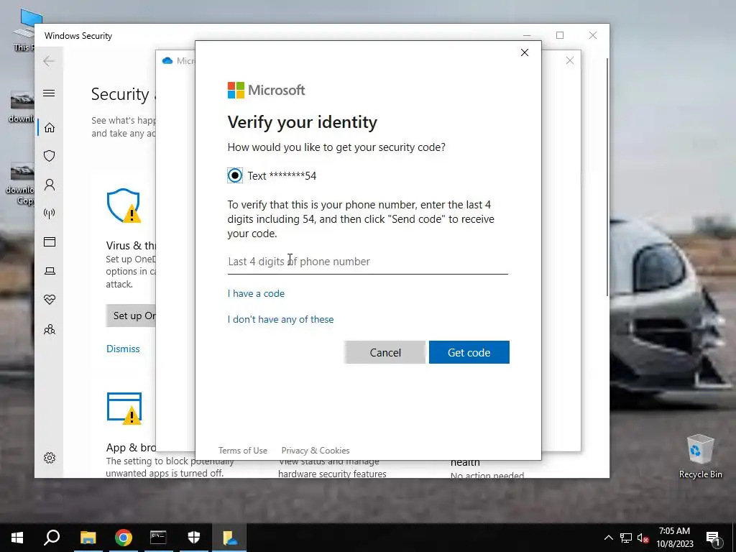This screenshot has width=736, height=552.
Task: Open 'I don't have any of these' link
Action: (x=281, y=319)
